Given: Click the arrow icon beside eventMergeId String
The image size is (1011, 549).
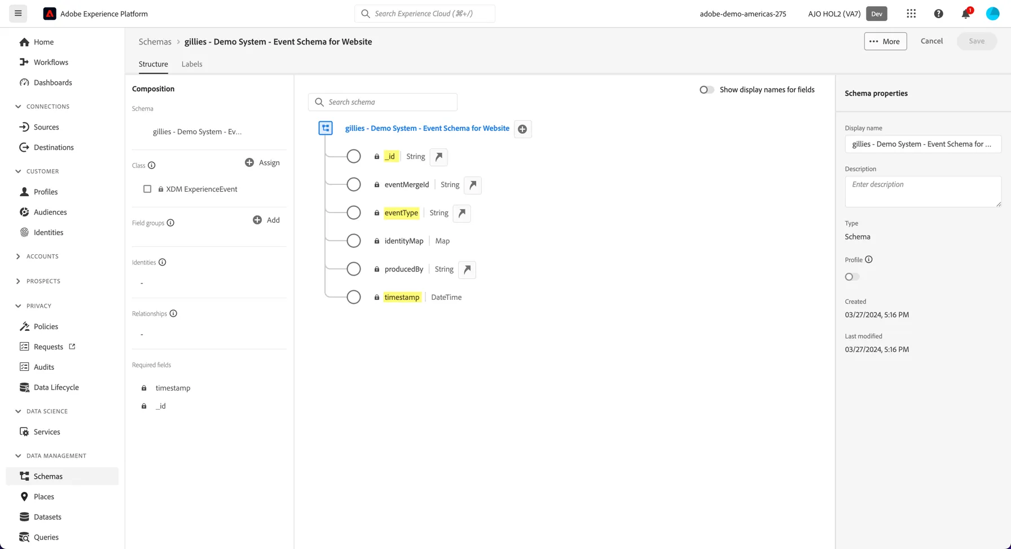Looking at the screenshot, I should click(473, 185).
